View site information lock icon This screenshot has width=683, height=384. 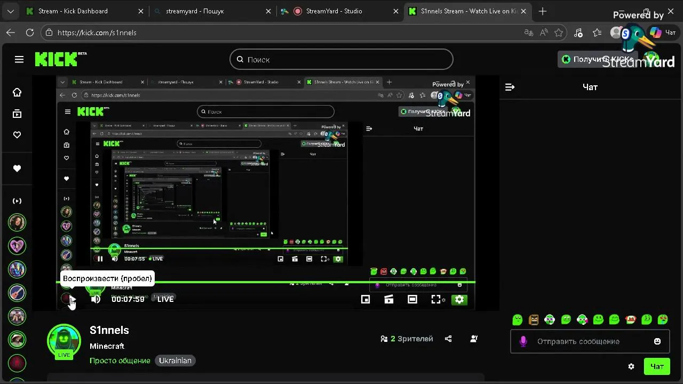49,33
